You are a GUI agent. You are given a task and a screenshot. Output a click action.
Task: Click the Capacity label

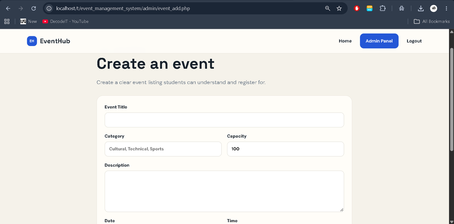click(237, 136)
